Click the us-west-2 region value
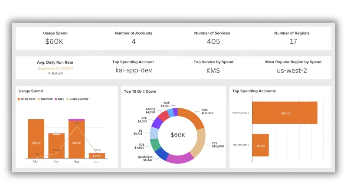 (292, 71)
